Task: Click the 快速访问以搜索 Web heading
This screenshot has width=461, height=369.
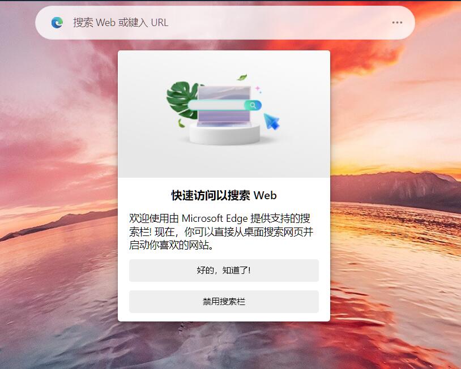Action: [224, 195]
